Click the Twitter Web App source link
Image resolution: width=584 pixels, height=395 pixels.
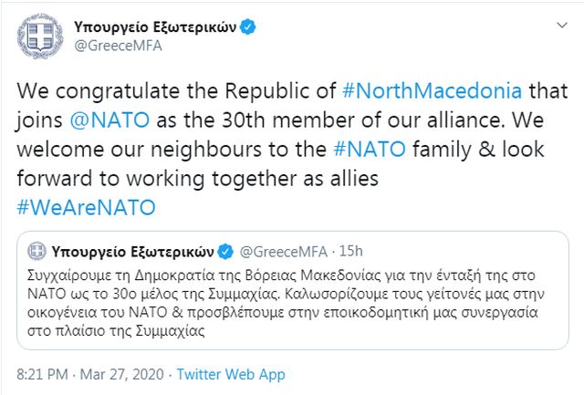point(230,374)
